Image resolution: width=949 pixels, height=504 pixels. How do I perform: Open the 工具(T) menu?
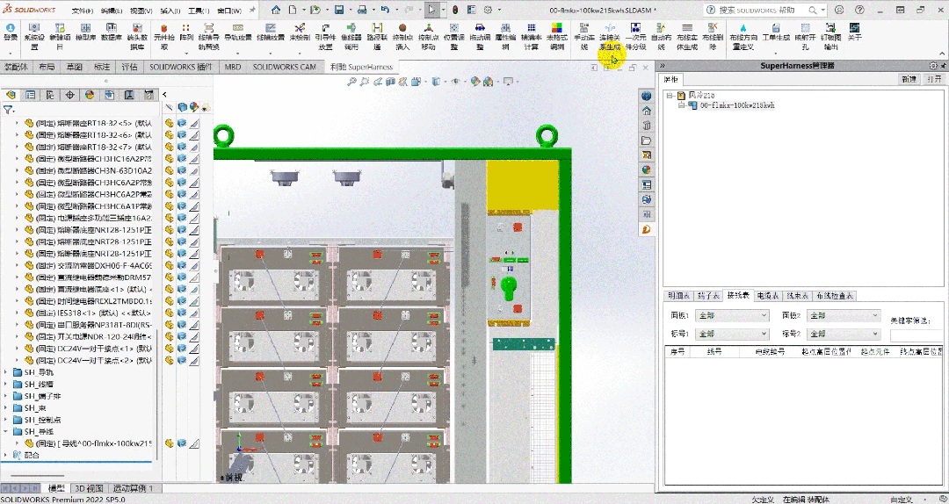coord(199,11)
